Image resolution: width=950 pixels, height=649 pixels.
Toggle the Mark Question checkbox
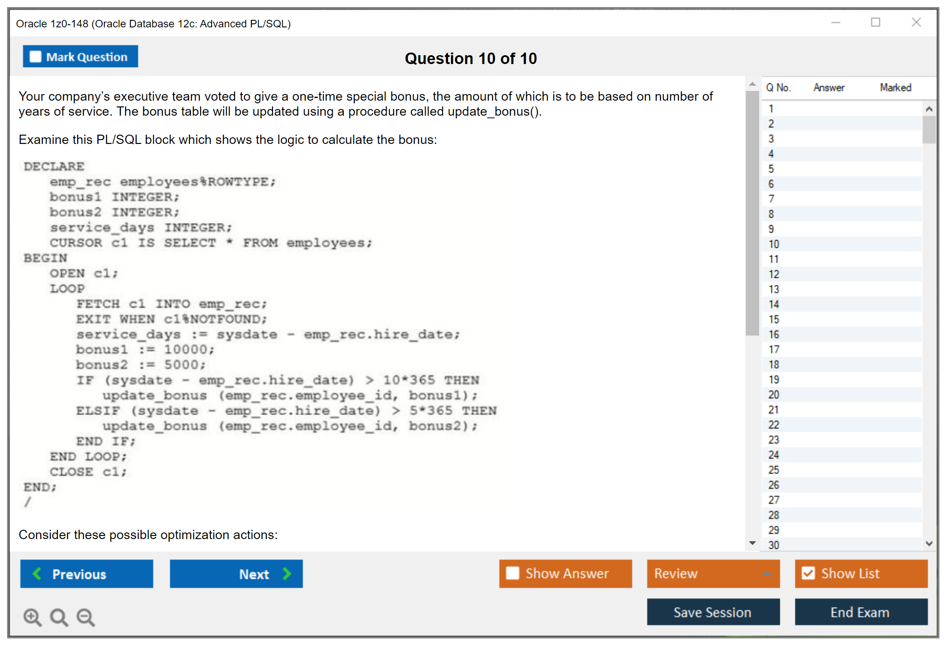click(x=35, y=57)
